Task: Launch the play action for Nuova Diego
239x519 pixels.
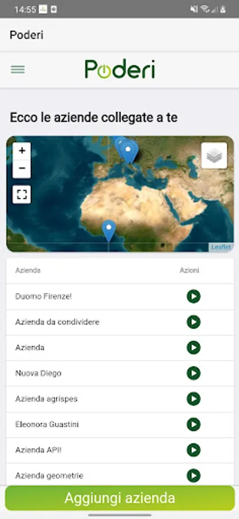Action: 194,373
